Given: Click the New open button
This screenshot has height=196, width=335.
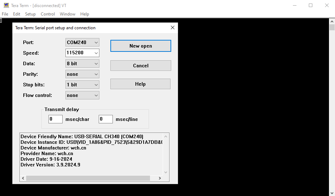Looking at the screenshot, I should point(140,46).
